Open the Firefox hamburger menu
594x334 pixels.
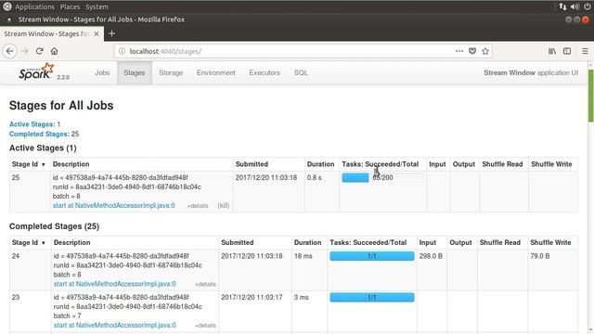(x=585, y=51)
